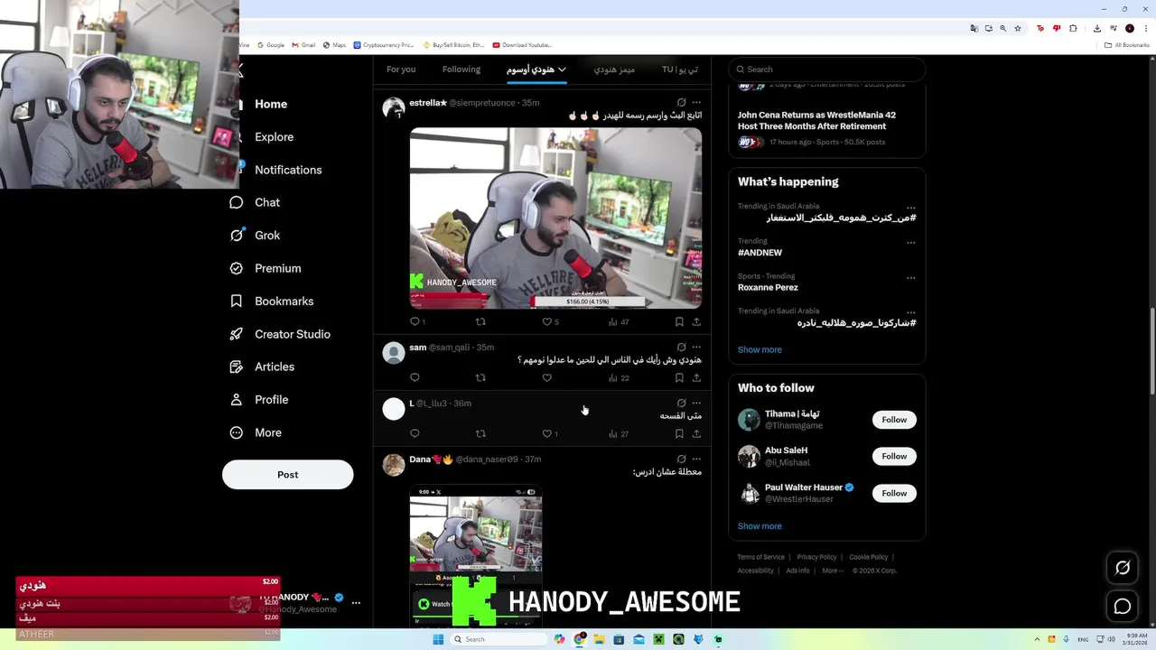Follow Abu SaleH
This screenshot has height=650, width=1156.
pyautogui.click(x=894, y=456)
